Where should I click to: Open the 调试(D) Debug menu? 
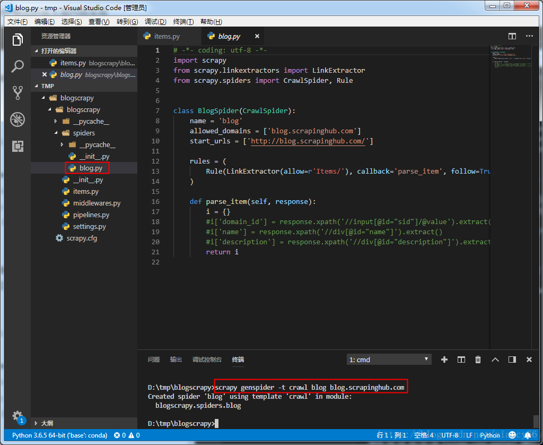pyautogui.click(x=155, y=21)
